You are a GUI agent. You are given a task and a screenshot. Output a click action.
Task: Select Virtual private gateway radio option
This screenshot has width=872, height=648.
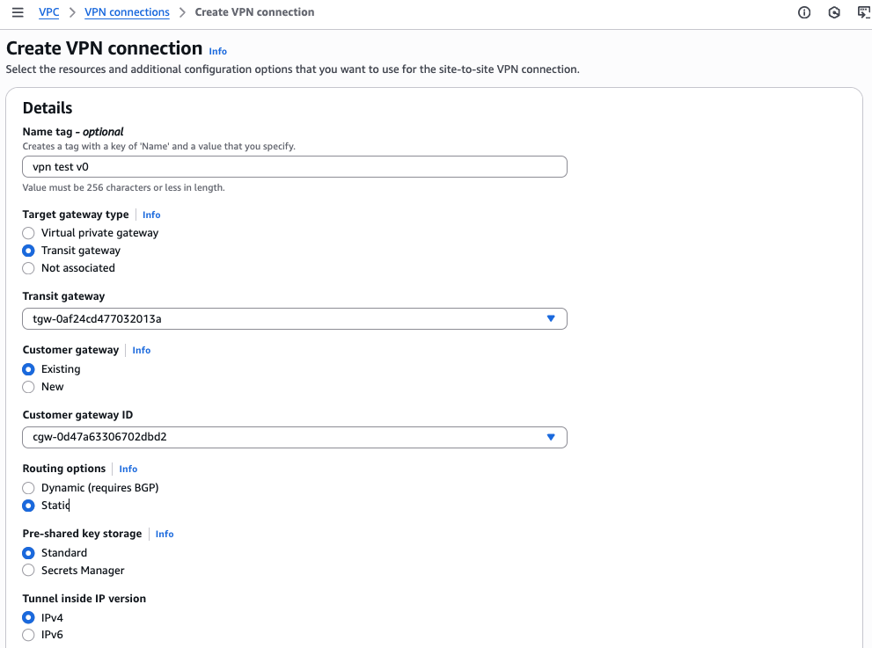(x=29, y=233)
